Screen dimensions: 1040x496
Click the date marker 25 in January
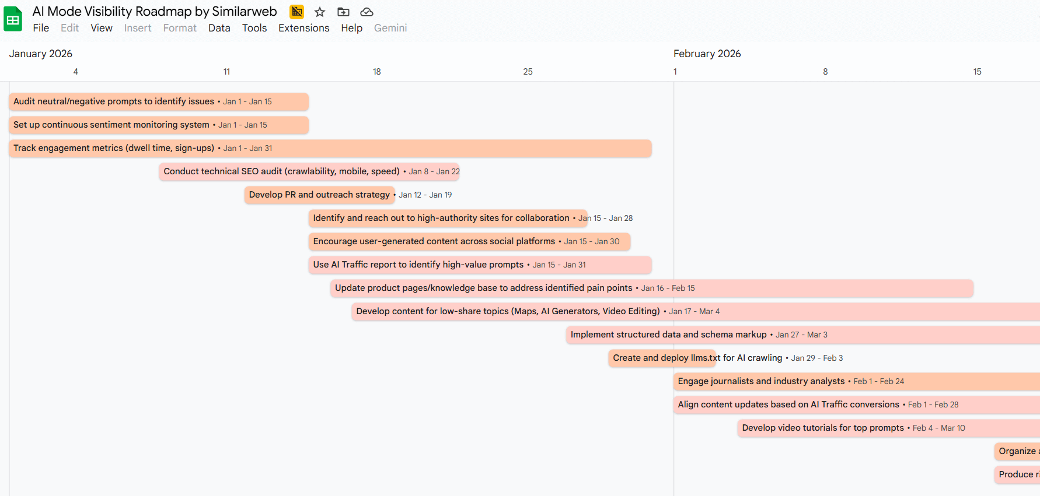[x=528, y=72]
